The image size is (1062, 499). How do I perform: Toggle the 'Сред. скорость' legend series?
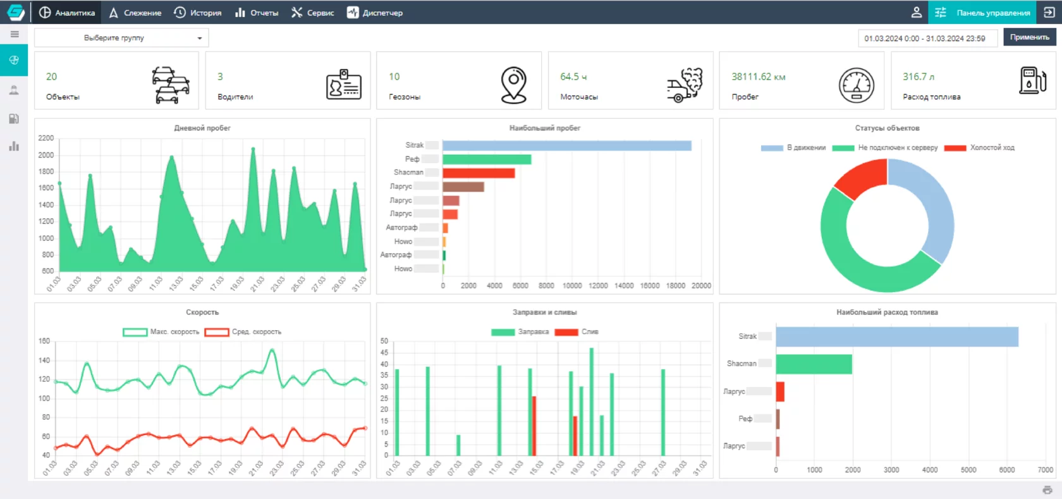(243, 332)
